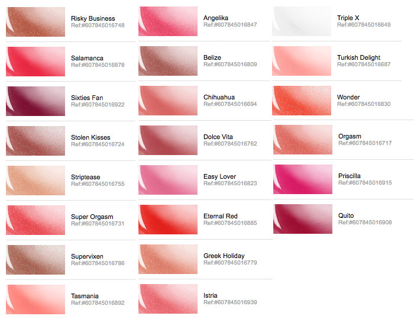
Task: Open the Orgasm shade name in right column
Action: (x=350, y=136)
